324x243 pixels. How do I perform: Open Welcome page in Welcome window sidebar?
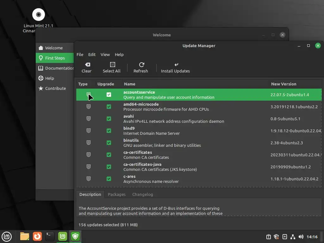[x=54, y=48]
